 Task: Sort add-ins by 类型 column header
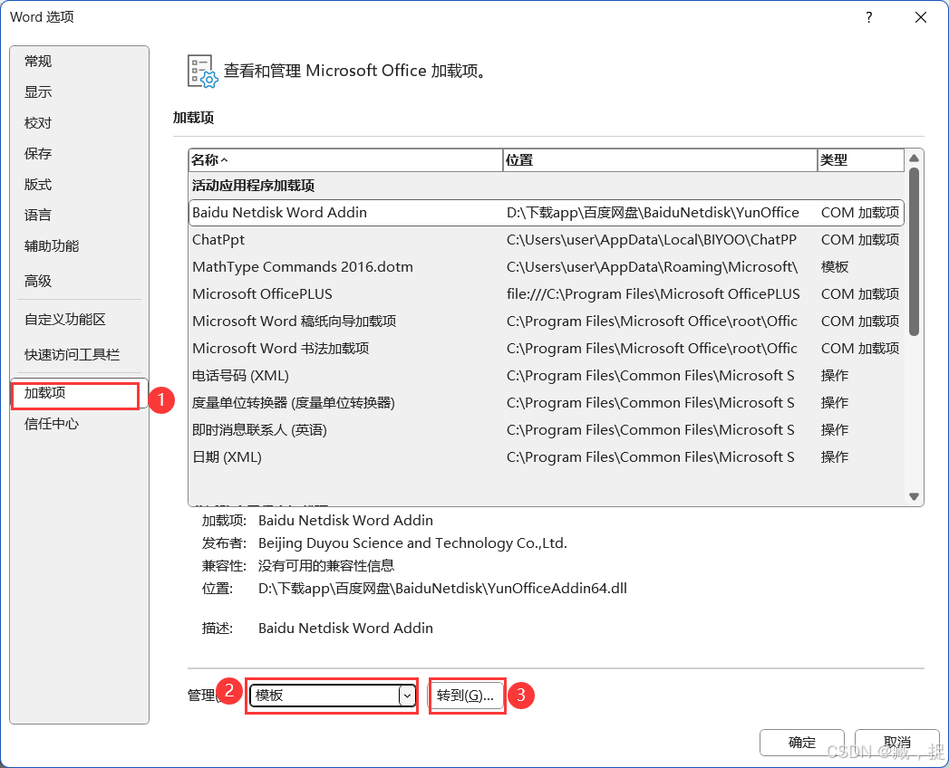click(x=861, y=160)
